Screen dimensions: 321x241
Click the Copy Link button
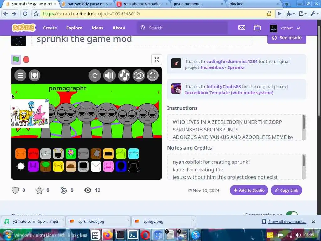287,190
